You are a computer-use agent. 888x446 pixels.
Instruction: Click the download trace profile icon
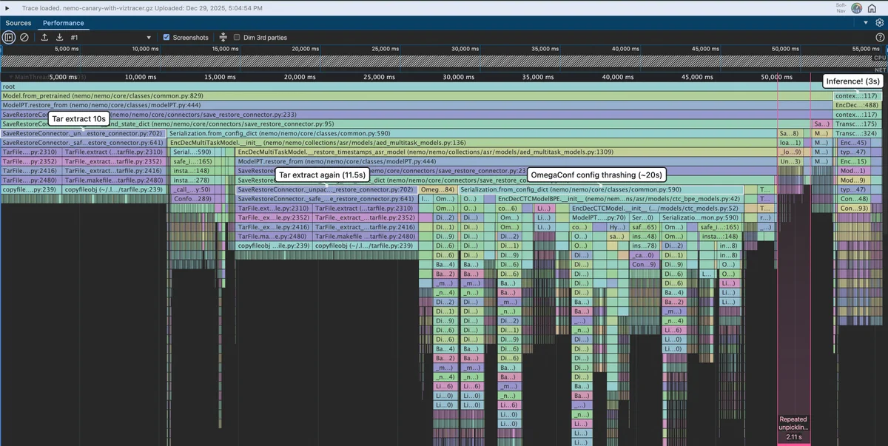coord(59,37)
